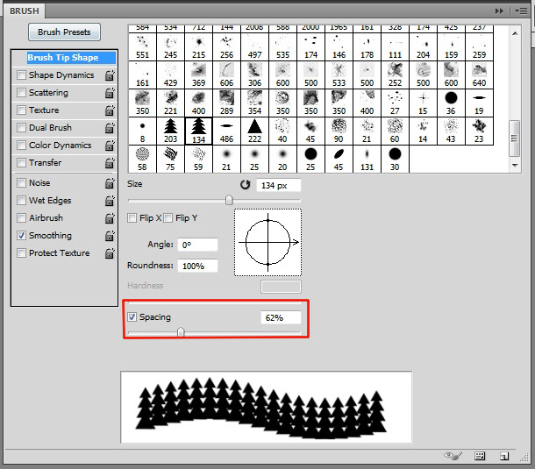The height and width of the screenshot is (469, 535).
Task: Enable the Shape Dynamics checkbox
Action: 22,75
